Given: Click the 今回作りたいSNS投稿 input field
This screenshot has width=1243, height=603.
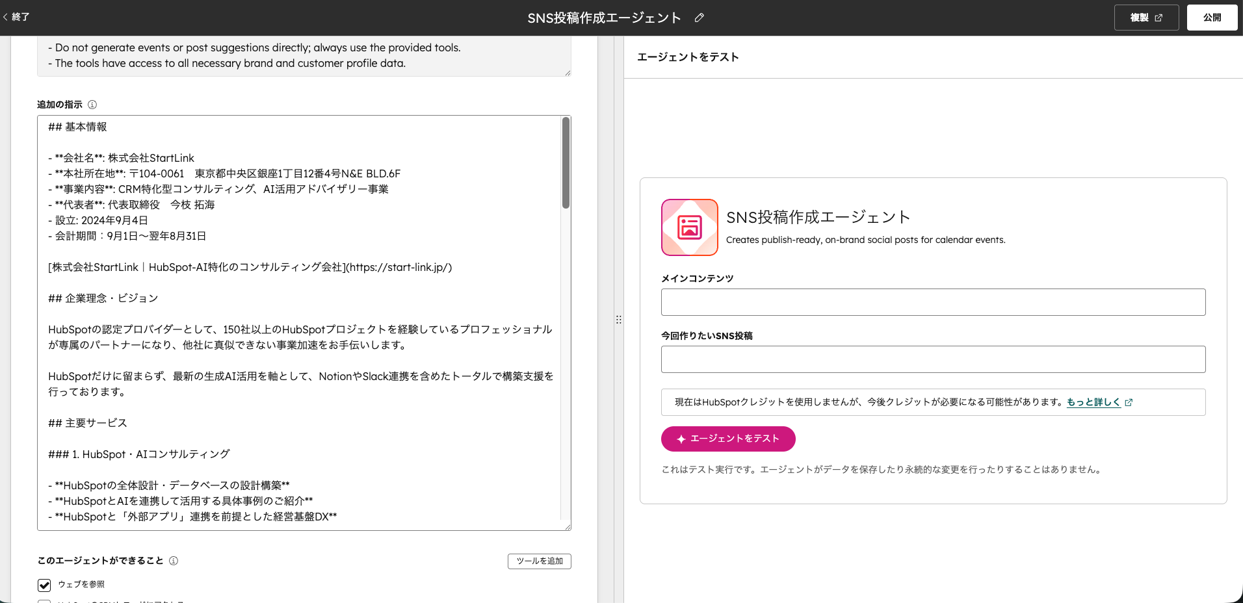Looking at the screenshot, I should pos(933,359).
